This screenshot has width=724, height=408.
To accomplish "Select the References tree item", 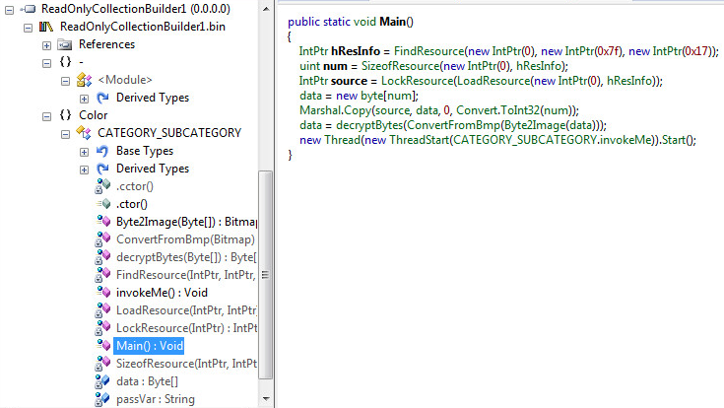I will pos(106,44).
